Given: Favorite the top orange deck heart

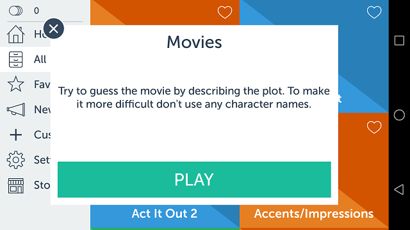Looking at the screenshot, I should click(225, 12).
